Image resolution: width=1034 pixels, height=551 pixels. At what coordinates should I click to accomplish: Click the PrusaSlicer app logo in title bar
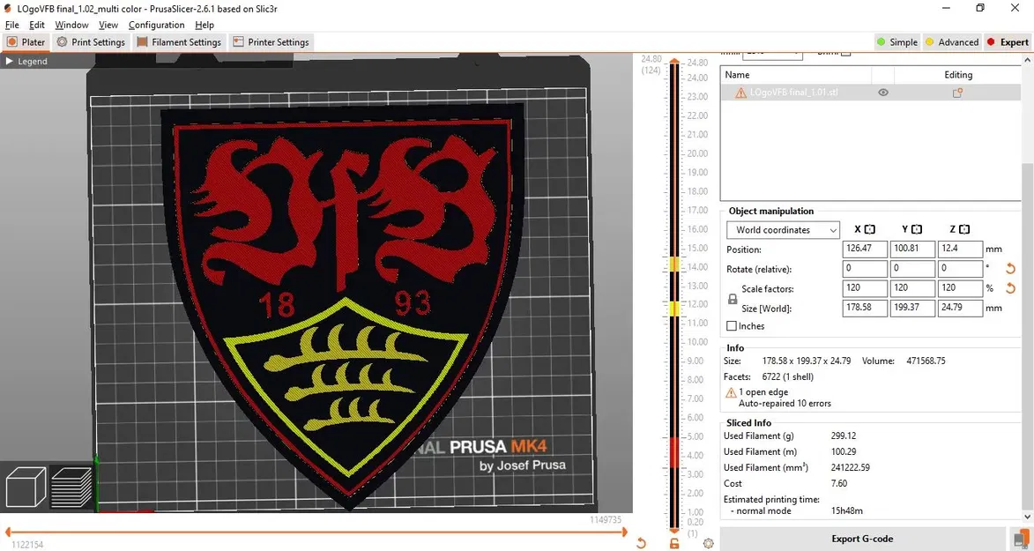coord(8,9)
